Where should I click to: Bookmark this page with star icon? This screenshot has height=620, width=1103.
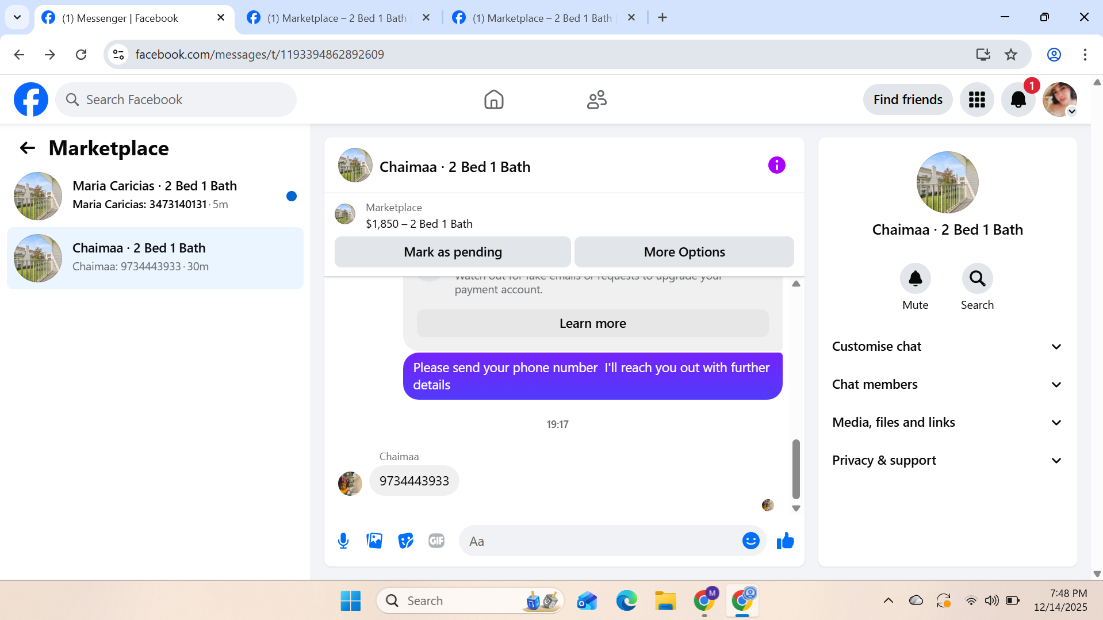pos(1011,55)
